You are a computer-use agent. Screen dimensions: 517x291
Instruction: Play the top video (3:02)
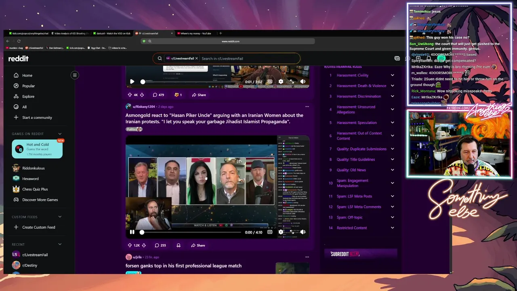tap(132, 82)
